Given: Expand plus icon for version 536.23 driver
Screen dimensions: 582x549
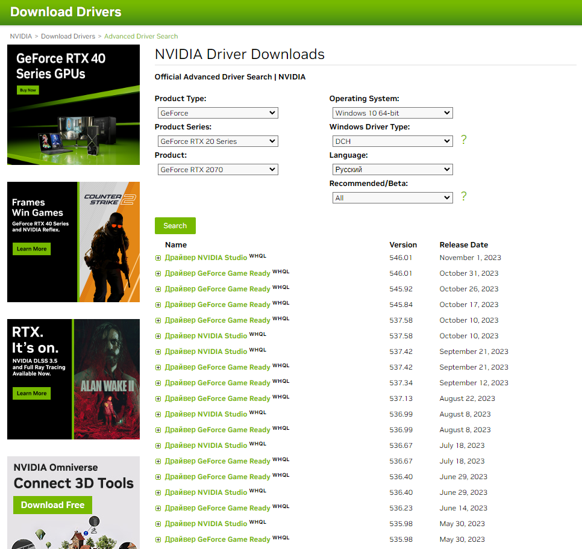Looking at the screenshot, I should pyautogui.click(x=158, y=508).
